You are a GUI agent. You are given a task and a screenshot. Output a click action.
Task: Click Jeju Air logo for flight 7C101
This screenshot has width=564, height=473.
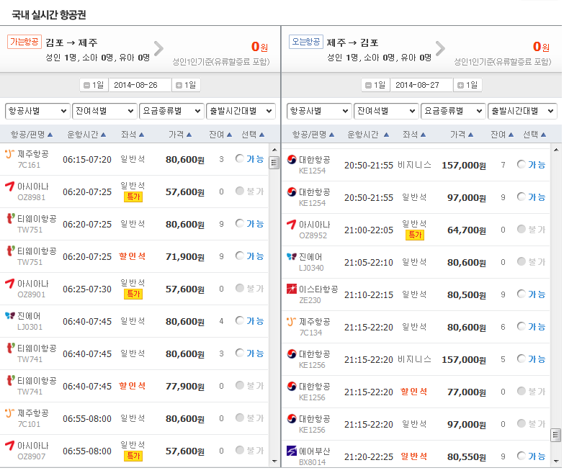(9, 413)
